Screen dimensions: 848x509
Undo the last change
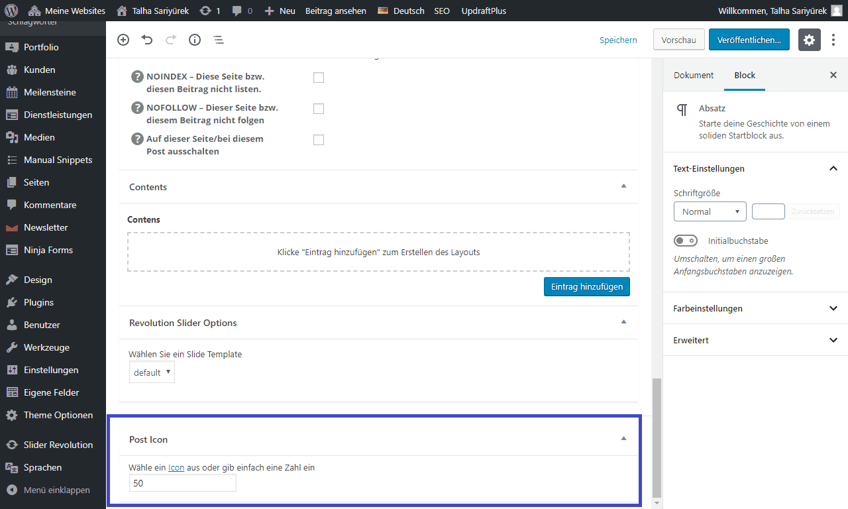147,40
